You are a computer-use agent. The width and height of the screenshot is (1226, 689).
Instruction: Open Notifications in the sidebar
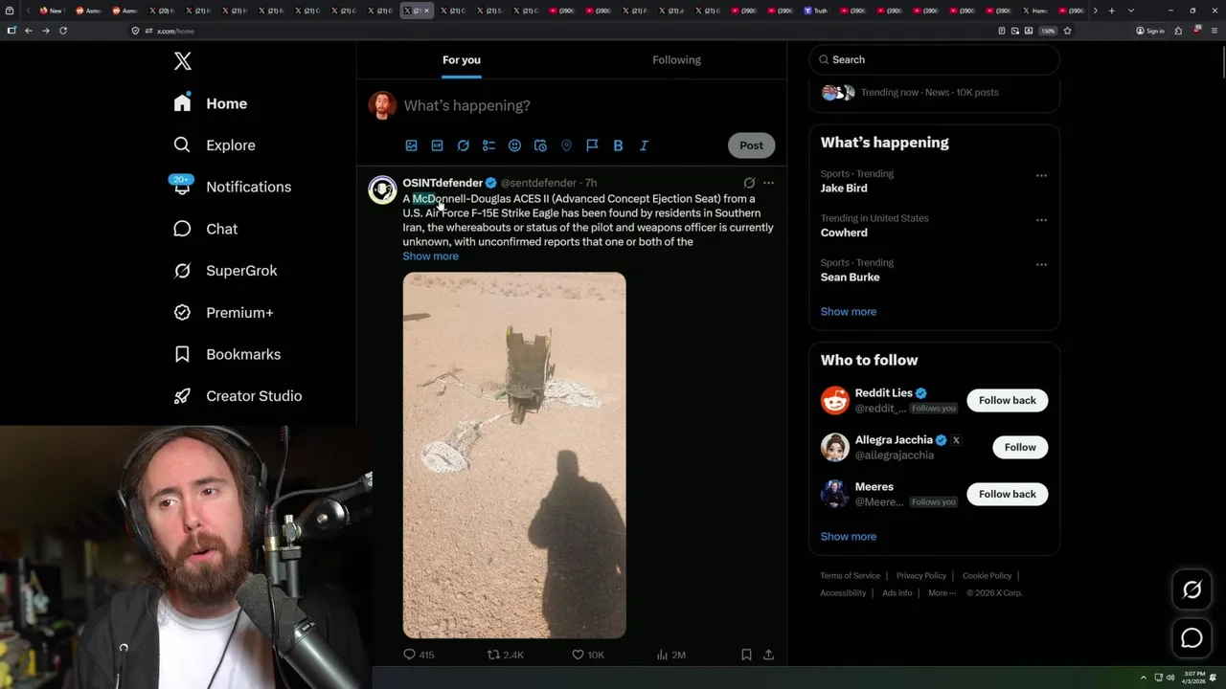click(231, 187)
